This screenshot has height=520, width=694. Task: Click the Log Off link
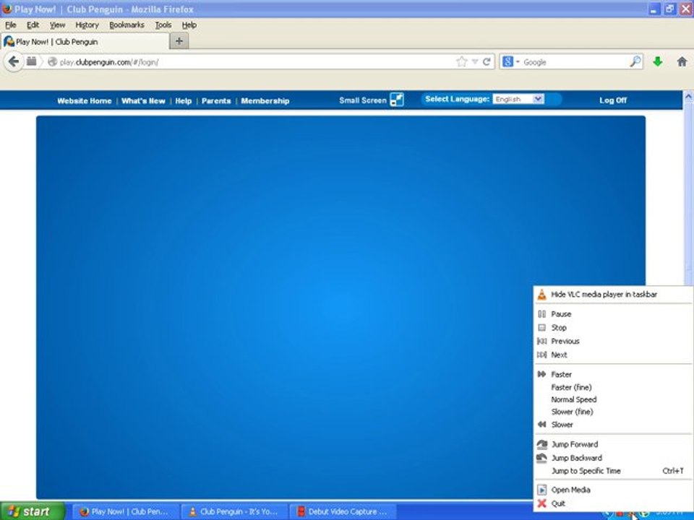pos(613,100)
